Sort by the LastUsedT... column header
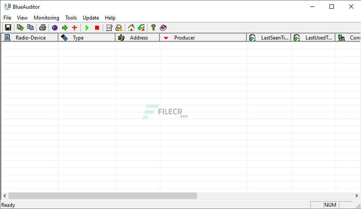This screenshot has width=361, height=209. [x=313, y=38]
